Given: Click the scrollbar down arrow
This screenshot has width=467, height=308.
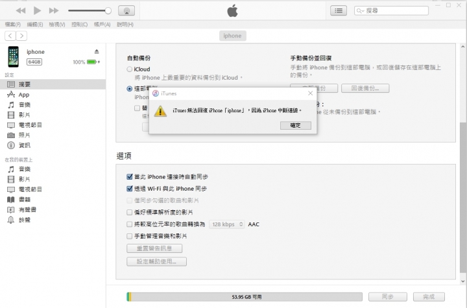Looking at the screenshot, I should [x=462, y=281].
